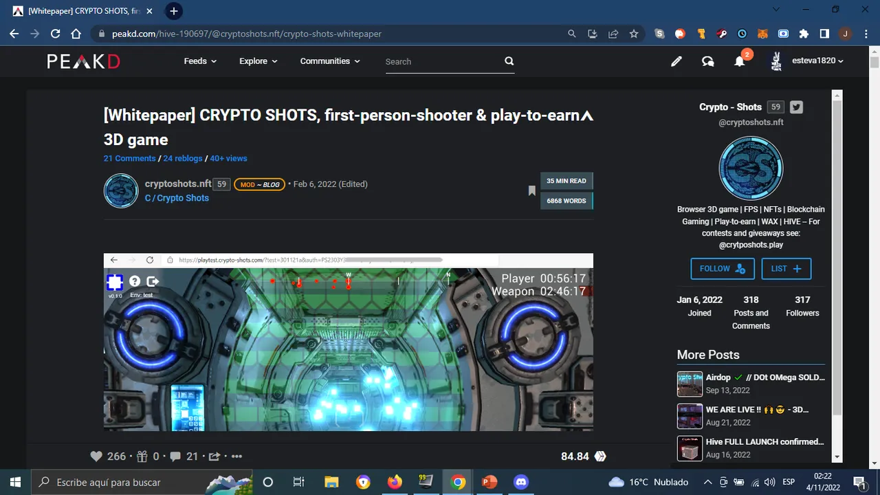Go to the browser home page
This screenshot has width=880, height=495.
click(x=76, y=33)
